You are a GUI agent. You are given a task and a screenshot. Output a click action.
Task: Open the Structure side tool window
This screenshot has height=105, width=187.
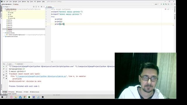pyautogui.click(x=1, y=15)
